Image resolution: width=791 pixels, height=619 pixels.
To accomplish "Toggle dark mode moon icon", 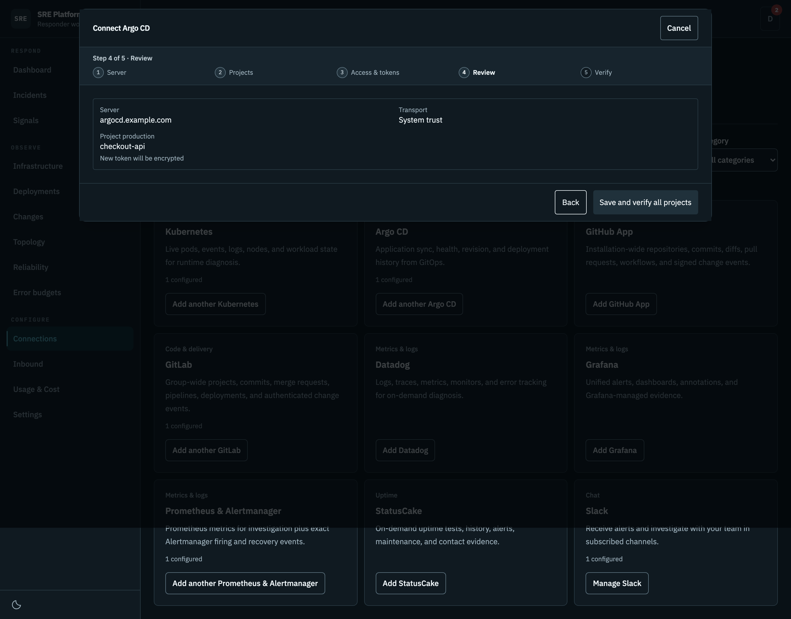I will pos(16,604).
